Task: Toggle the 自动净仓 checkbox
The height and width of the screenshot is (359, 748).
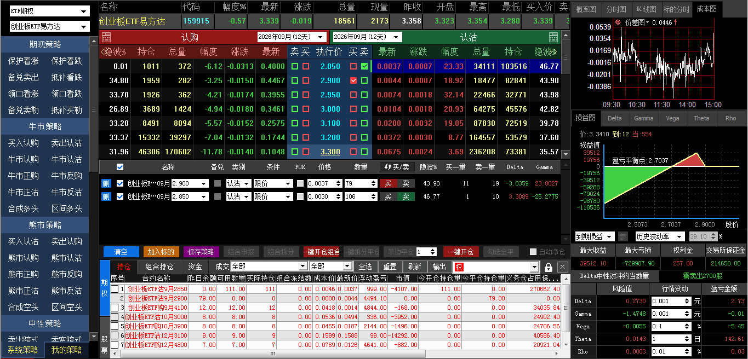Action: [533, 252]
